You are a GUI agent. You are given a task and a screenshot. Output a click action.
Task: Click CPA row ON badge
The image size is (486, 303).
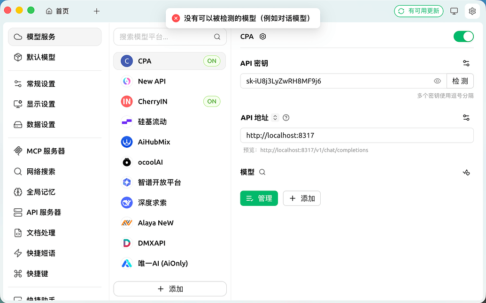(x=212, y=61)
